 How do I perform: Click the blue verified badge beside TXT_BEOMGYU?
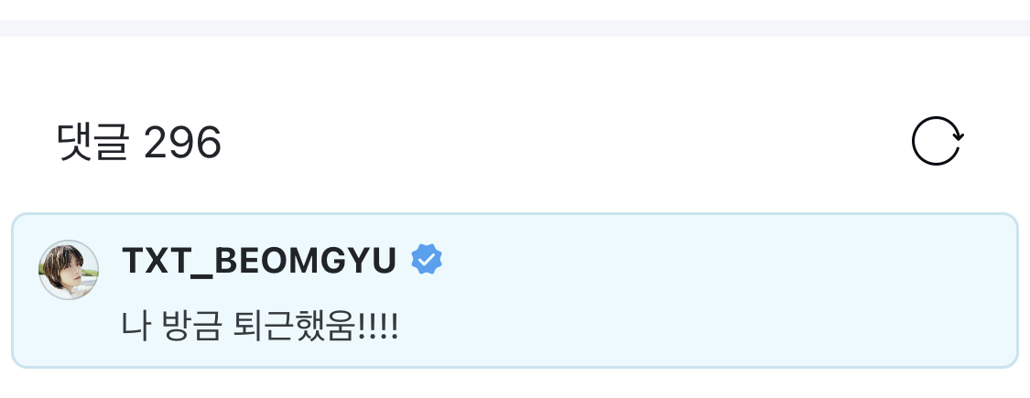[x=427, y=260]
